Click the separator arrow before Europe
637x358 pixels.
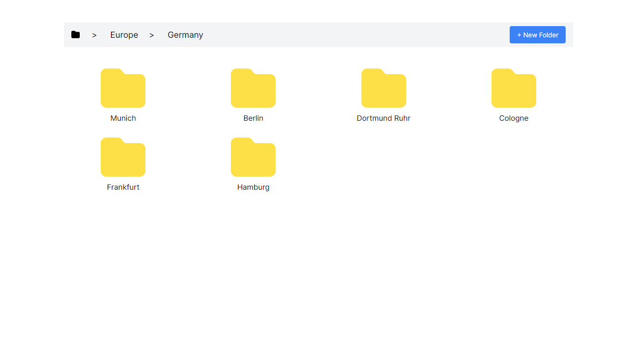pyautogui.click(x=94, y=35)
